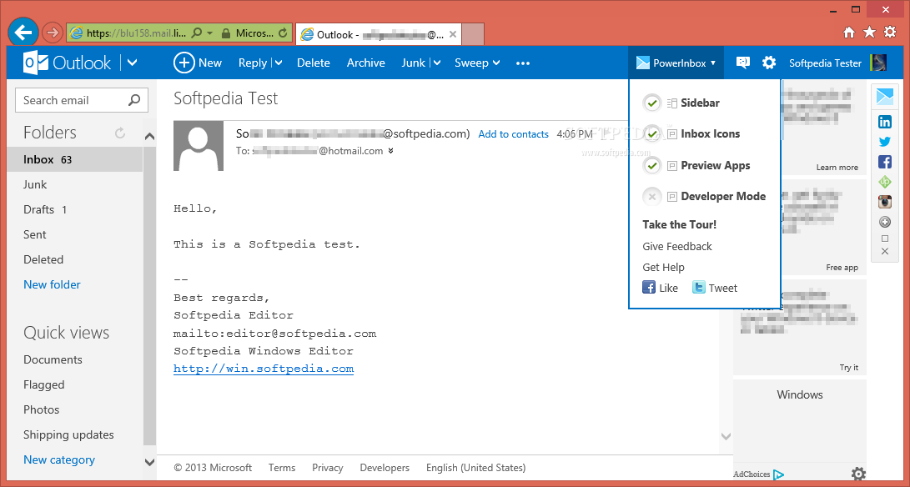
Task: Open the green diamond sidebar app
Action: [x=884, y=182]
